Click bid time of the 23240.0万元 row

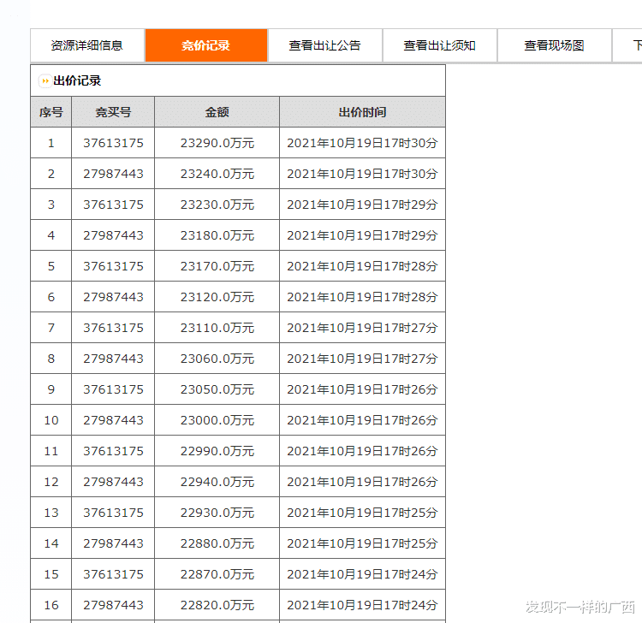(x=362, y=174)
